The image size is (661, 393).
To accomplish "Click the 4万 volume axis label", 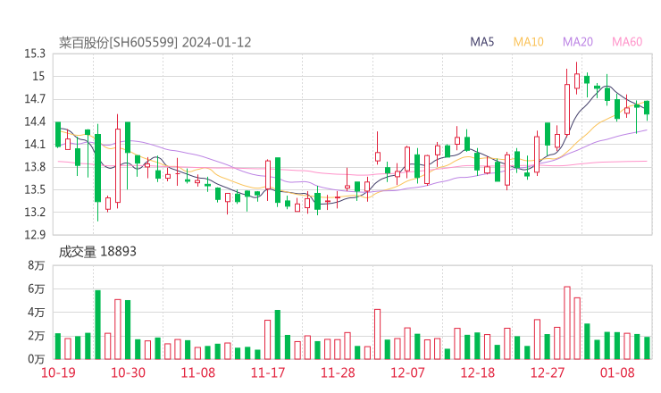I will pos(37,313).
